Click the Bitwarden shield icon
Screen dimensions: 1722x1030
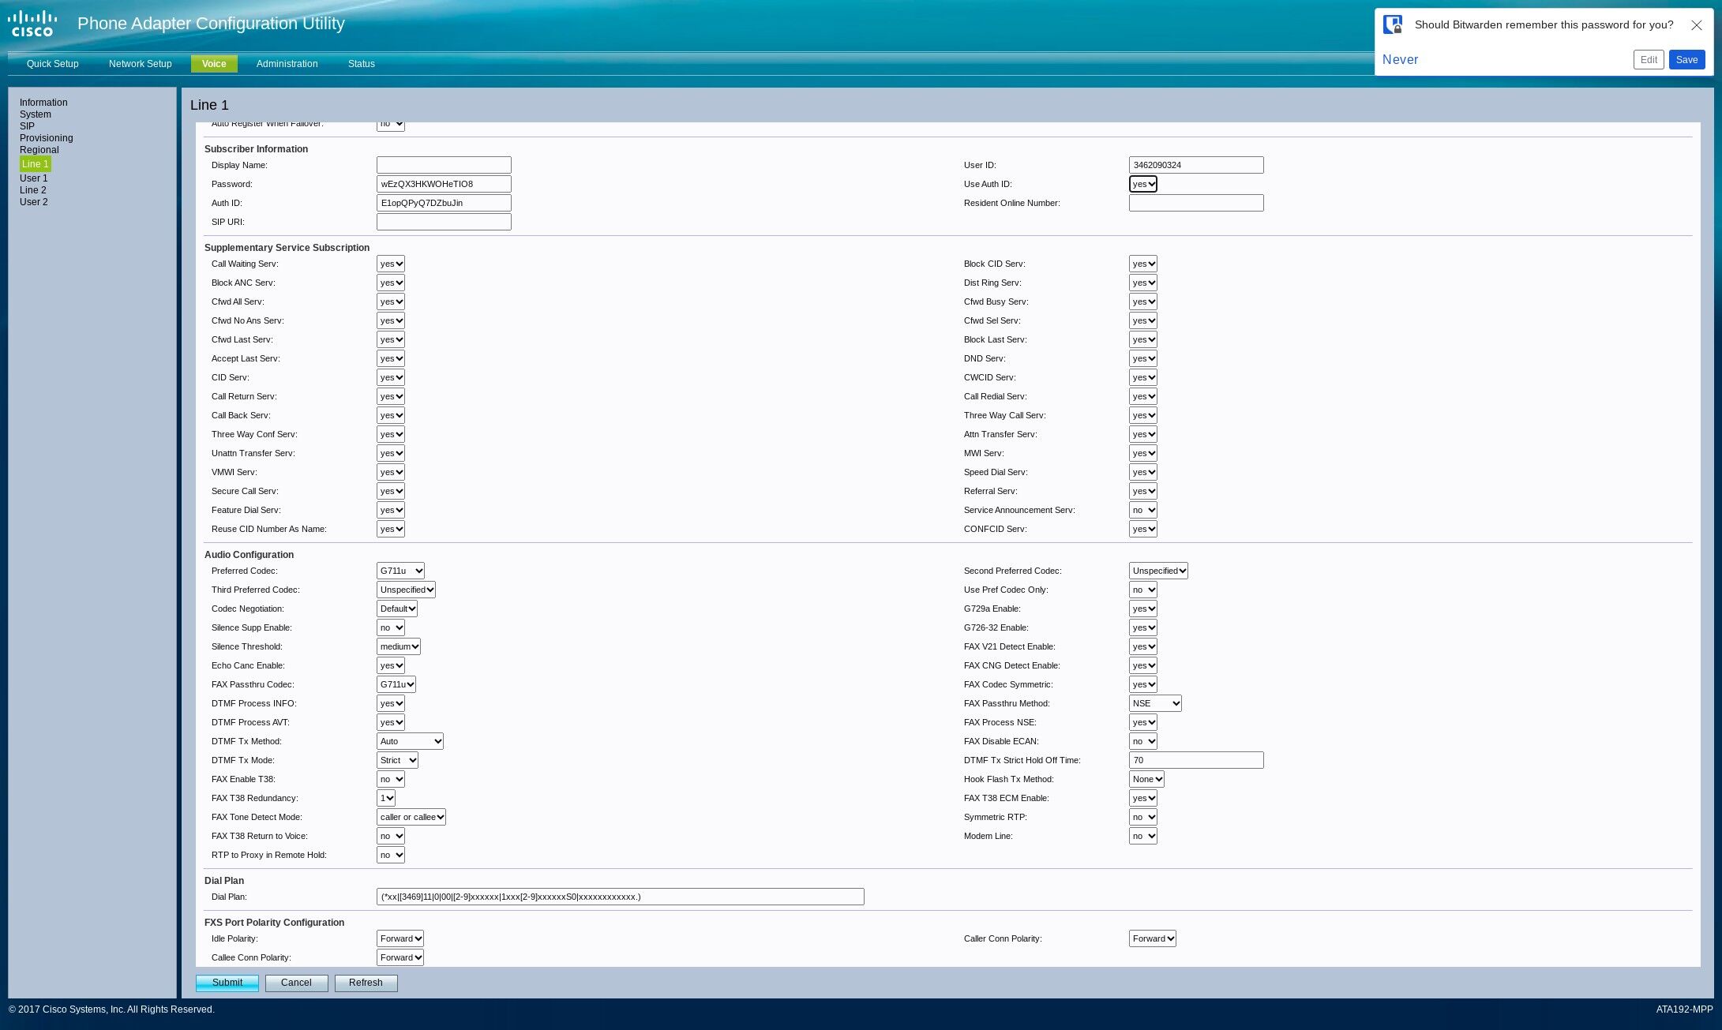point(1393,24)
